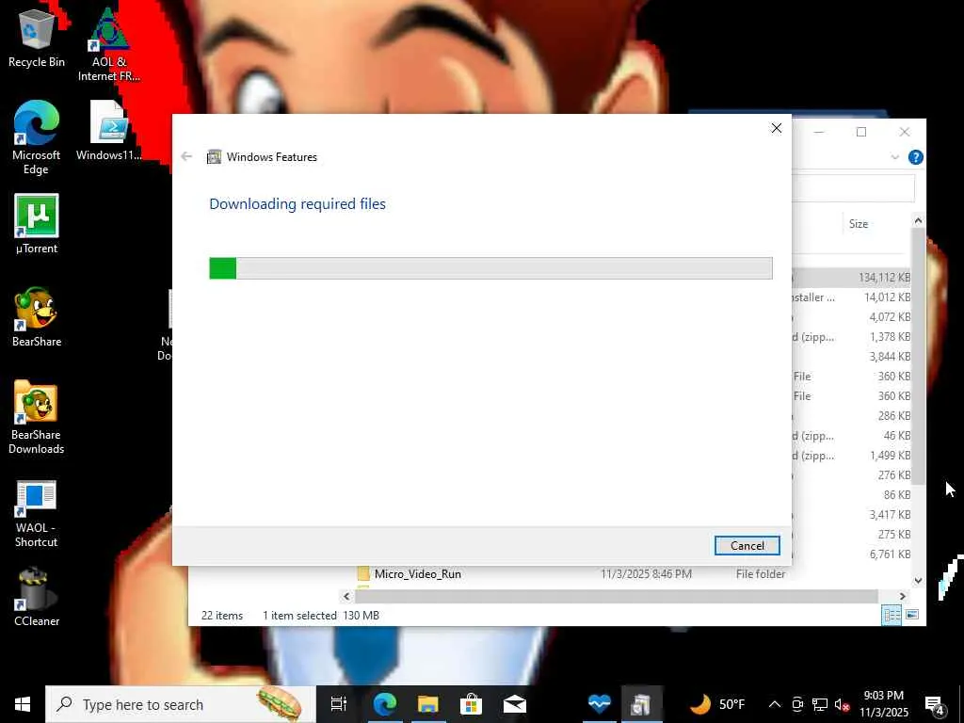Select the 134,112 KB file row
The image size is (964, 723).
[x=852, y=278]
